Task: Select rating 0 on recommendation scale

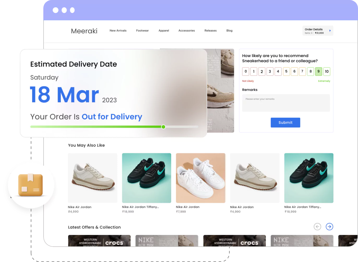Action: (x=246, y=71)
